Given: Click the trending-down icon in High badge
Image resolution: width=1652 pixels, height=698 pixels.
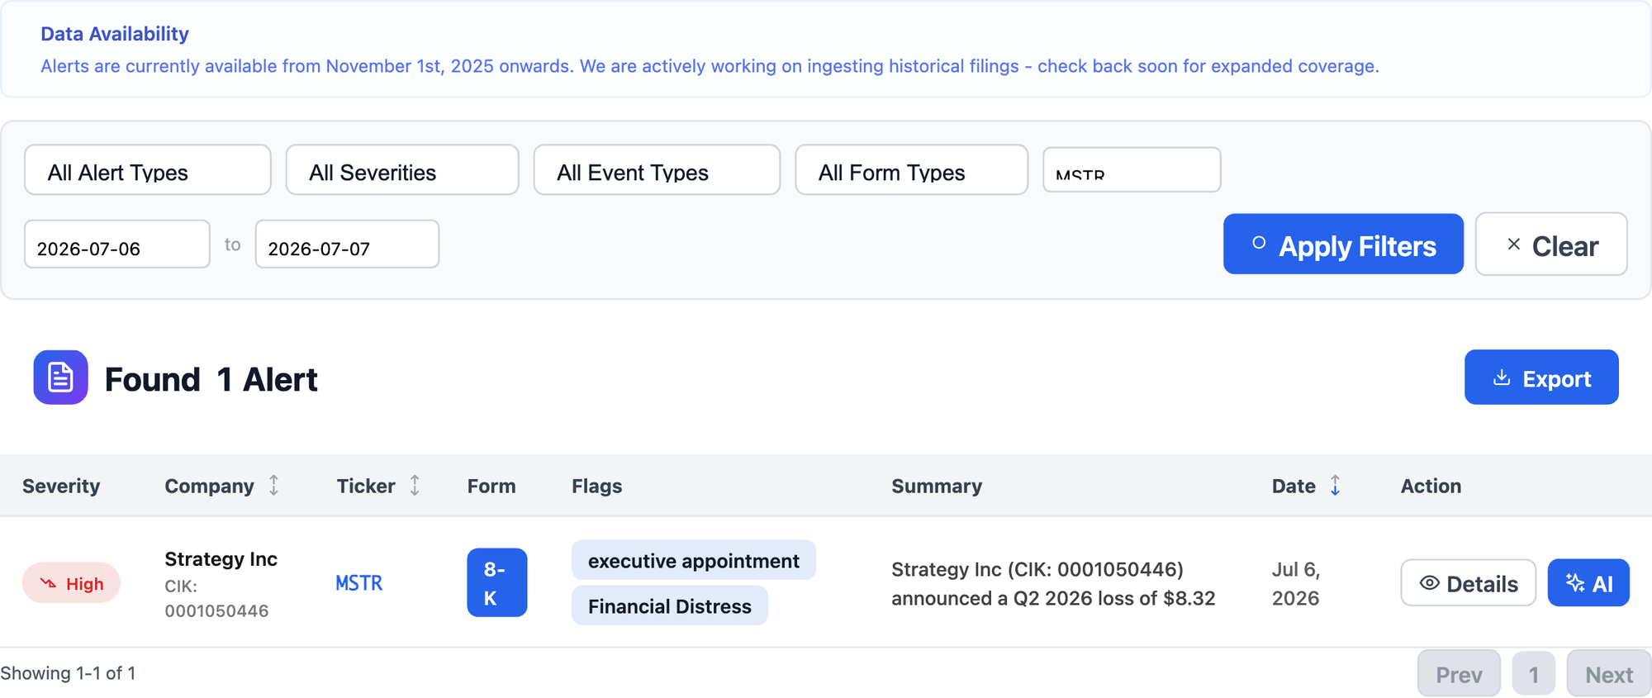Looking at the screenshot, I should (x=49, y=583).
